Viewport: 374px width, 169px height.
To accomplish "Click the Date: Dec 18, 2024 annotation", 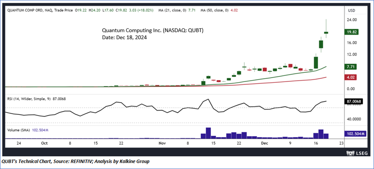I will pos(124,38).
